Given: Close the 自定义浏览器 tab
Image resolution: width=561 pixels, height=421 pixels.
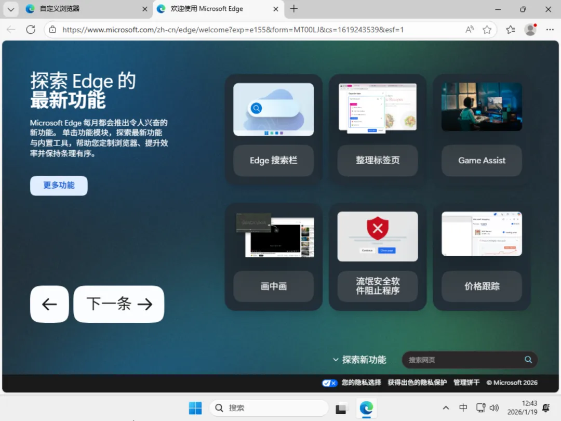Looking at the screenshot, I should (144, 9).
